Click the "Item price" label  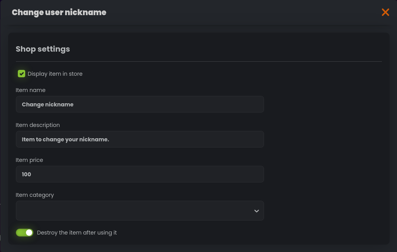29,160
